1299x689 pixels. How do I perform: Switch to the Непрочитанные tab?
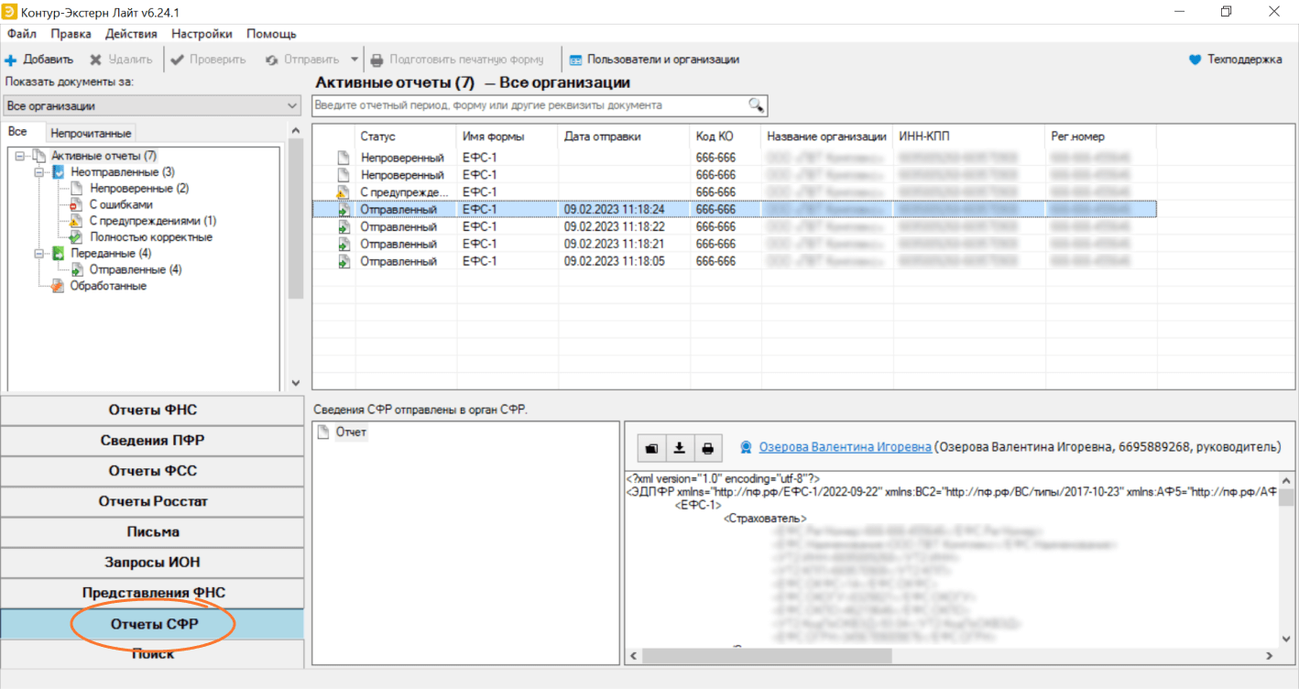click(x=92, y=133)
